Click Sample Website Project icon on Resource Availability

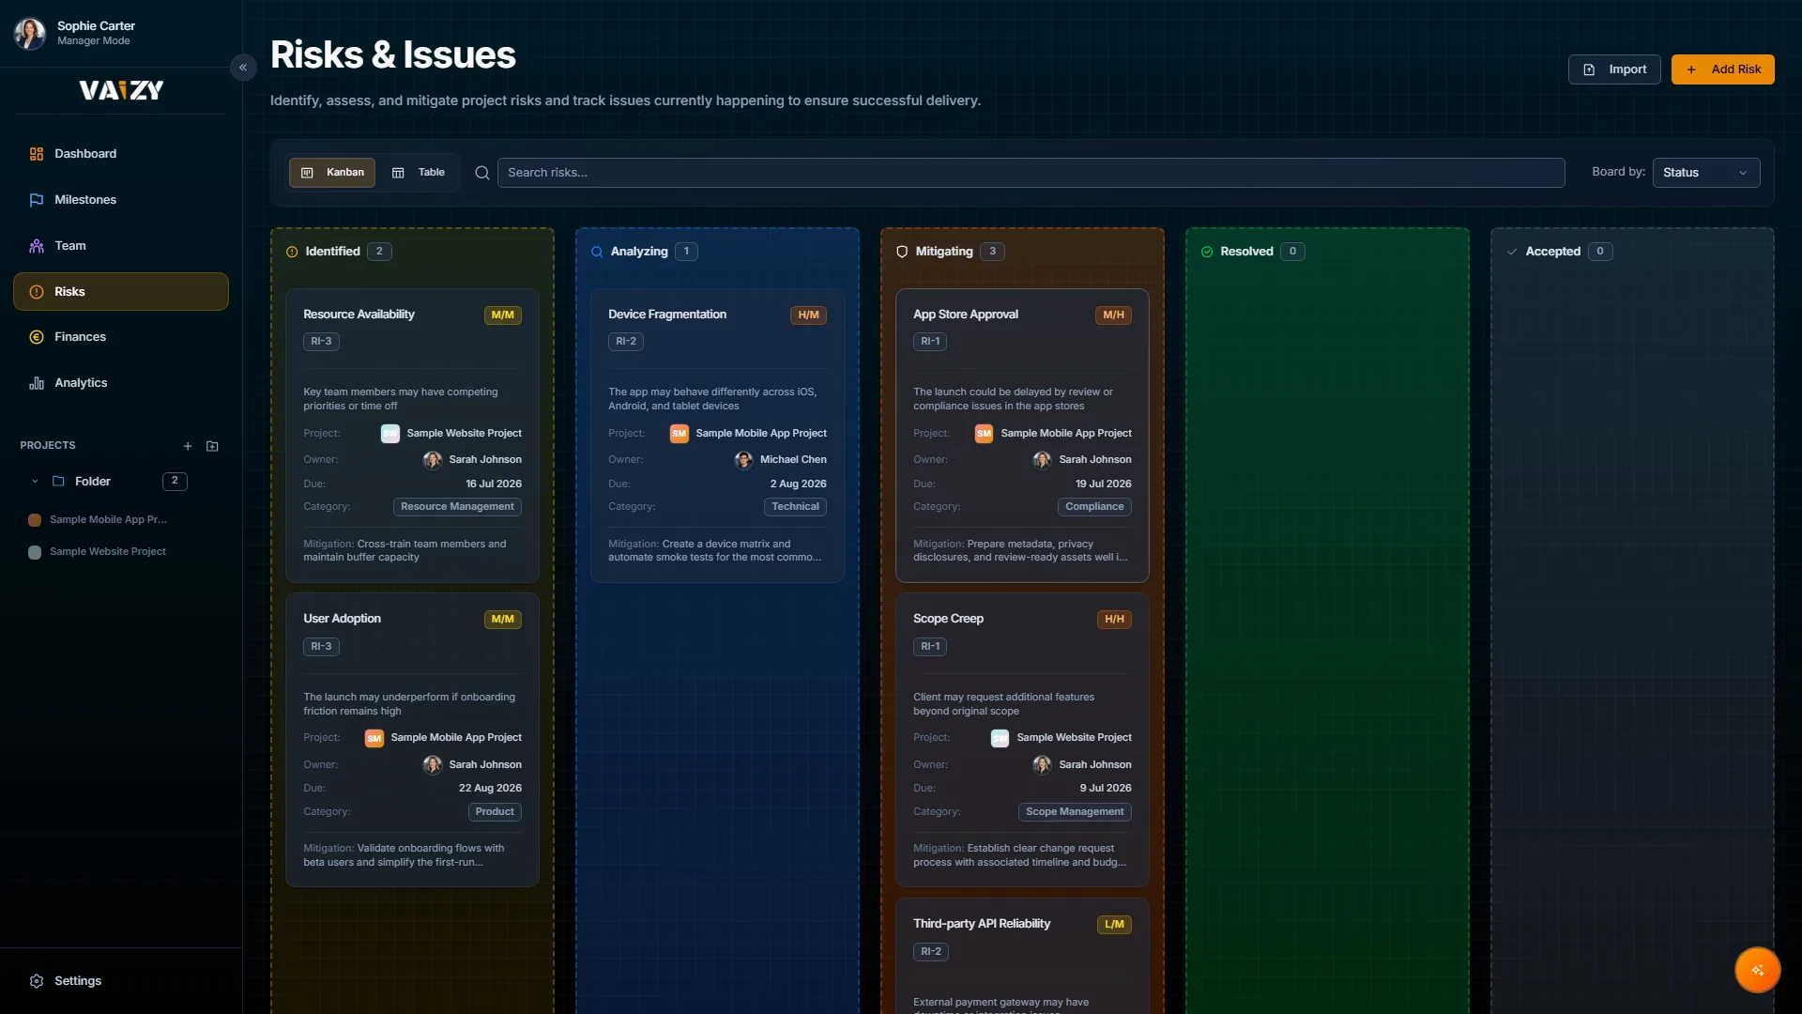(x=390, y=434)
